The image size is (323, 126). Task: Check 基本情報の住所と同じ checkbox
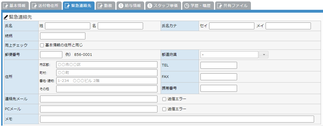click(42, 45)
